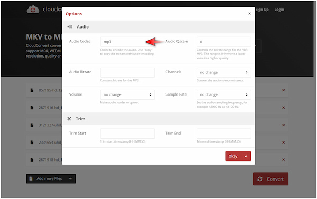Click the Trim Start label

pyautogui.click(x=78, y=133)
